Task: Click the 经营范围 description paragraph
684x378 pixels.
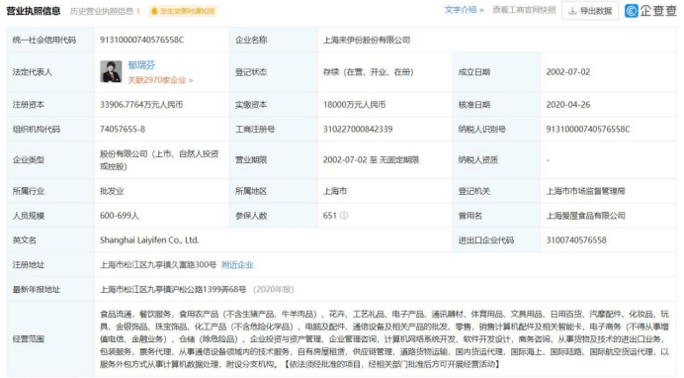Action: 385,339
